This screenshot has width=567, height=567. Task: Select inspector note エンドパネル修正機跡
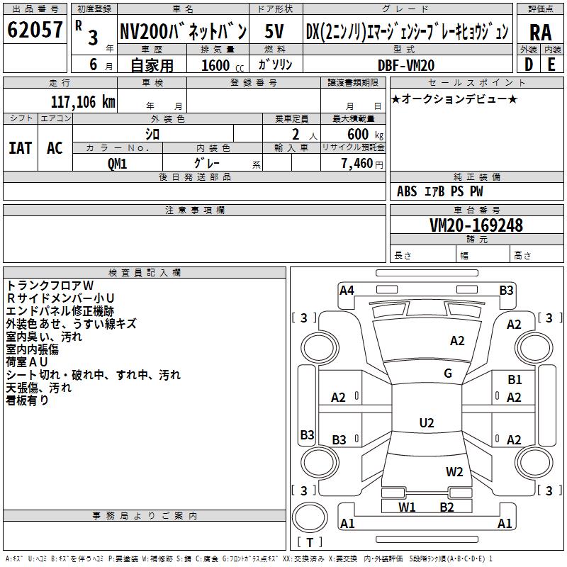(x=60, y=311)
